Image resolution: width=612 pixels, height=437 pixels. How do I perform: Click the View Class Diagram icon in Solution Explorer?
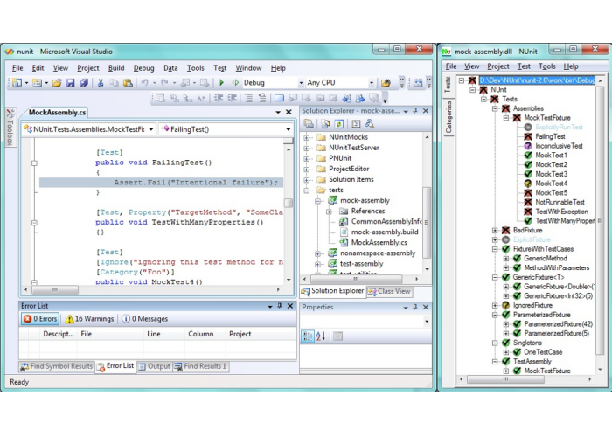pos(369,124)
